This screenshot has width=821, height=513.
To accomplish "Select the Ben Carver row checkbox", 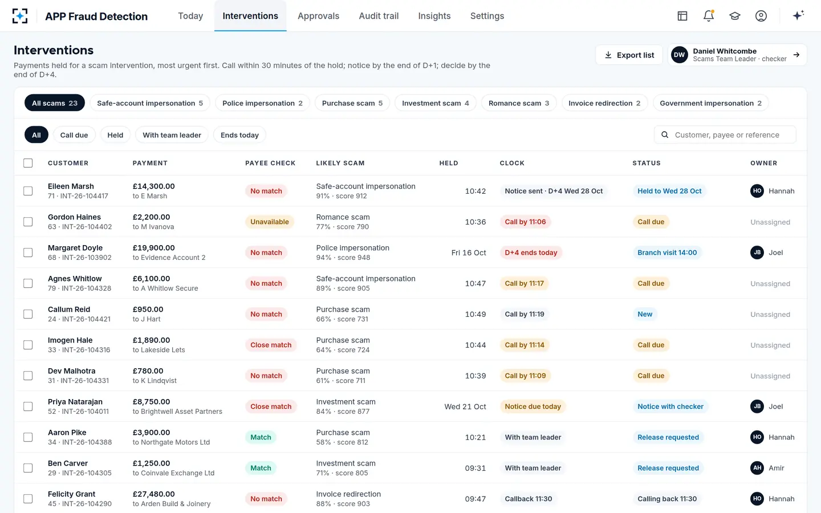I will pos(28,468).
